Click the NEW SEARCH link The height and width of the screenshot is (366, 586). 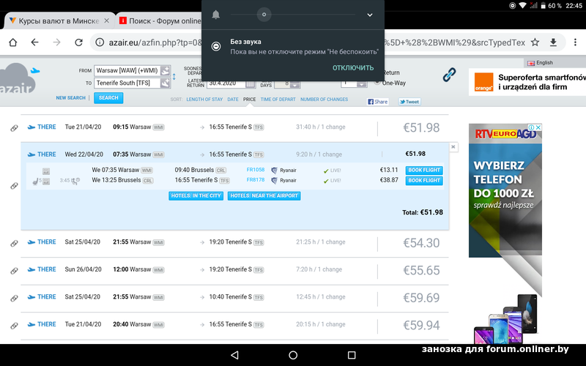point(70,98)
